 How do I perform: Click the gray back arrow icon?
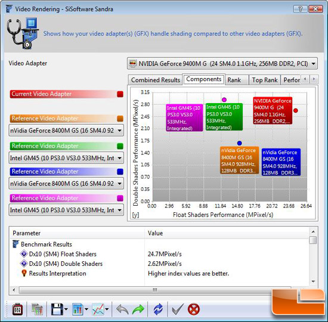(x=122, y=309)
